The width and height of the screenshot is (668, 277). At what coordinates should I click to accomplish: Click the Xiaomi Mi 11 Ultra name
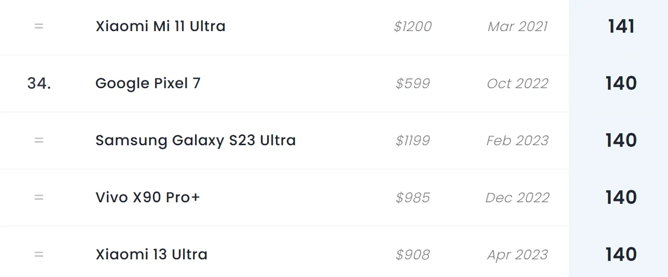[x=160, y=26]
